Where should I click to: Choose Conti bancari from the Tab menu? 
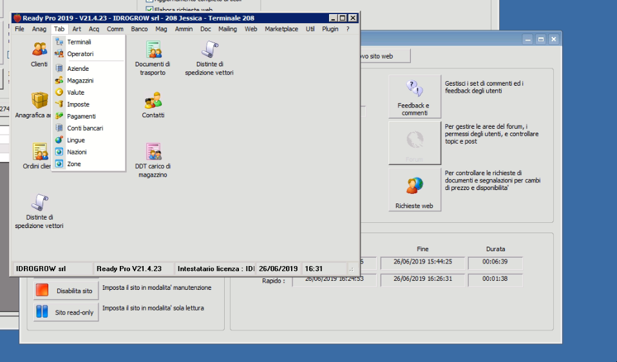point(88,128)
